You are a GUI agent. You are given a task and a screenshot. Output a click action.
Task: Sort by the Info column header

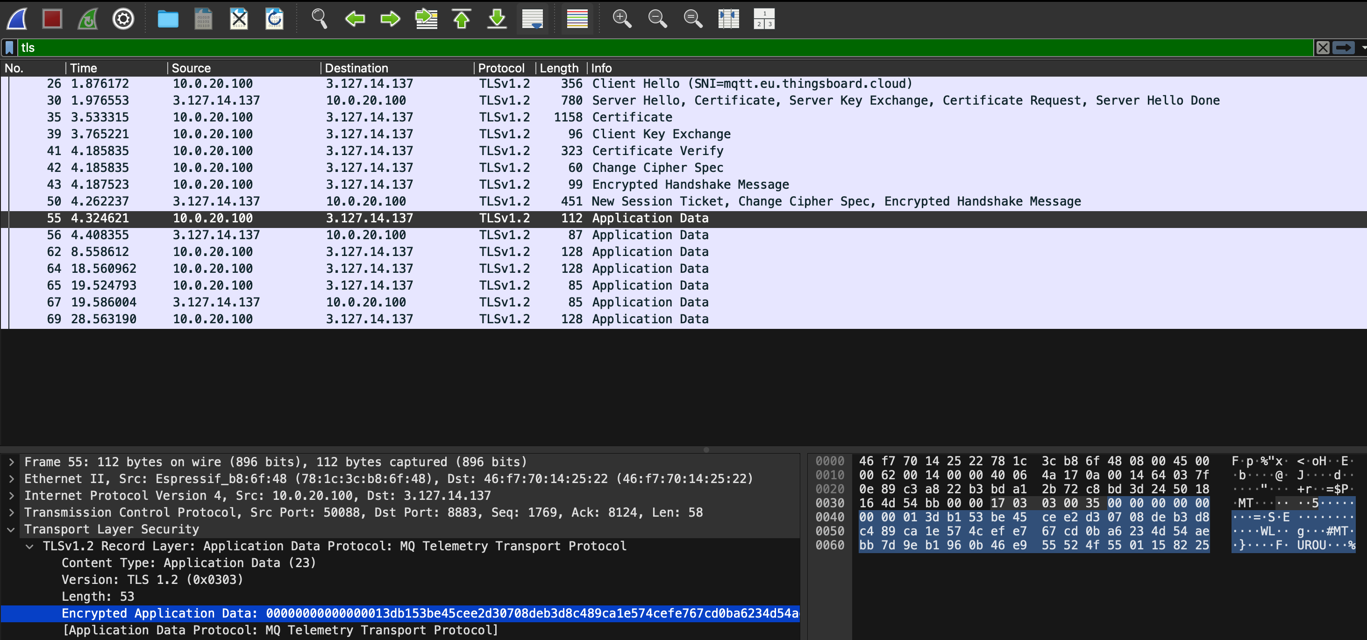pyautogui.click(x=976, y=68)
